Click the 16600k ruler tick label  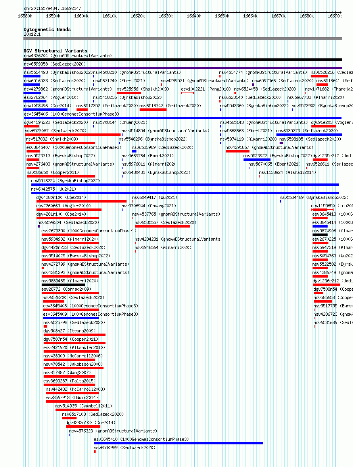pos(81,16)
